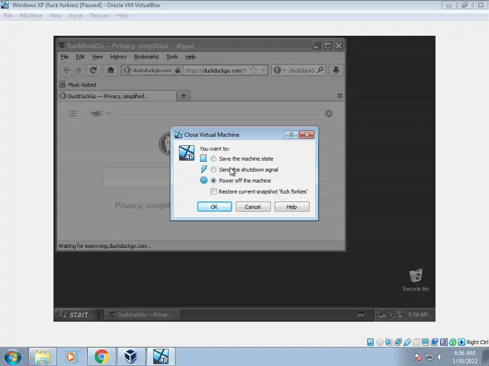Open Windows 7 Start orb
The image size is (489, 366).
(13, 356)
